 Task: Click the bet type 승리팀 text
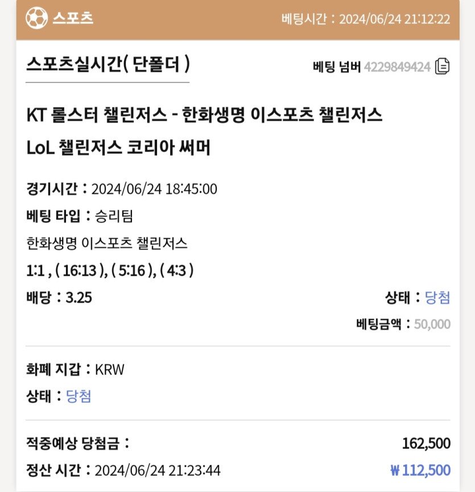click(114, 216)
